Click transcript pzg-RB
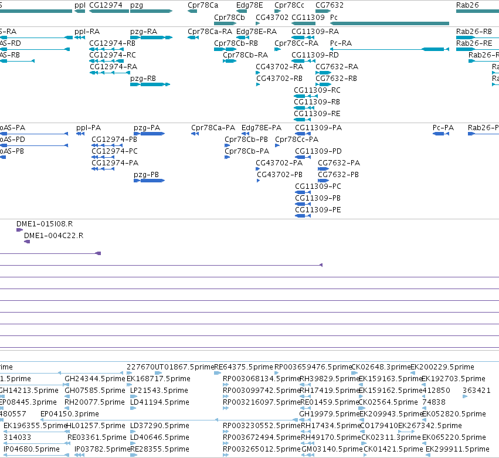Viewport: 499px width, 458px height. pyautogui.click(x=150, y=84)
